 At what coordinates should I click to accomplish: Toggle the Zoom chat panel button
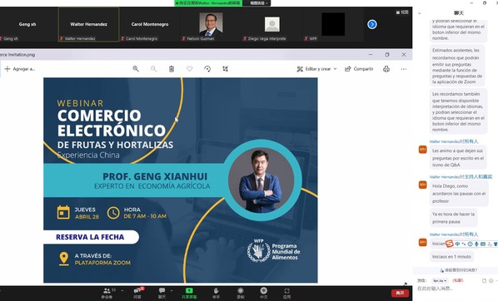[x=162, y=293]
